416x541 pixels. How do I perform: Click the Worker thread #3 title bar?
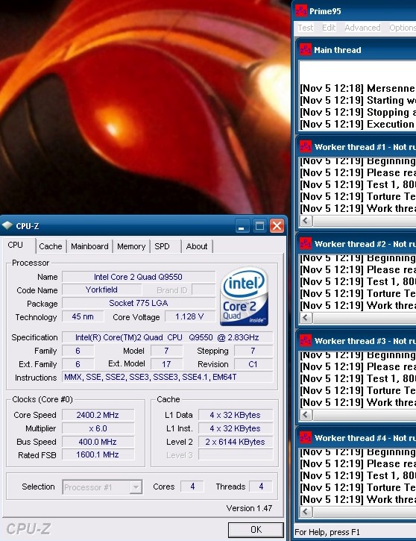click(x=357, y=341)
